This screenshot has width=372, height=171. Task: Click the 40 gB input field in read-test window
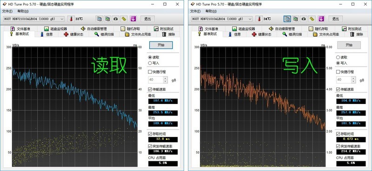tap(156, 80)
